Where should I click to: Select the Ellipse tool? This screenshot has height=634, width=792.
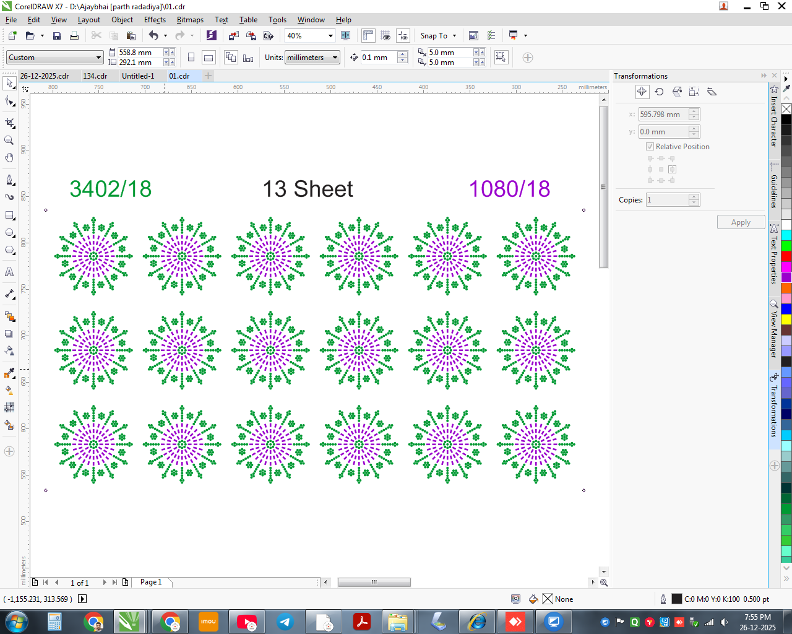point(9,233)
